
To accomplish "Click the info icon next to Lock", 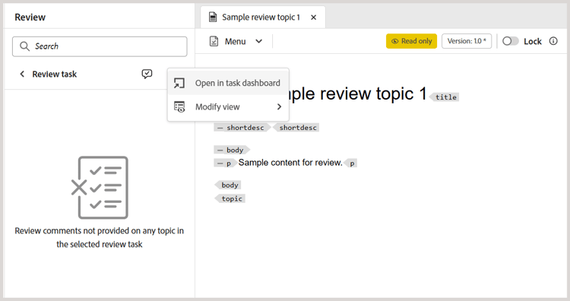I will pyautogui.click(x=553, y=41).
